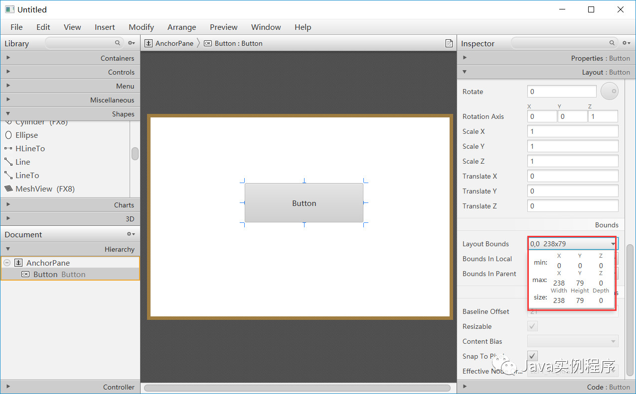Open the FXML source view icon
Screen dimensions: 636x394
tap(449, 43)
